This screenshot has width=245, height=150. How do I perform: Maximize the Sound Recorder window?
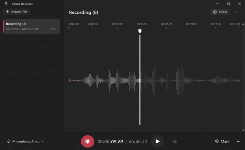pos(228,4)
